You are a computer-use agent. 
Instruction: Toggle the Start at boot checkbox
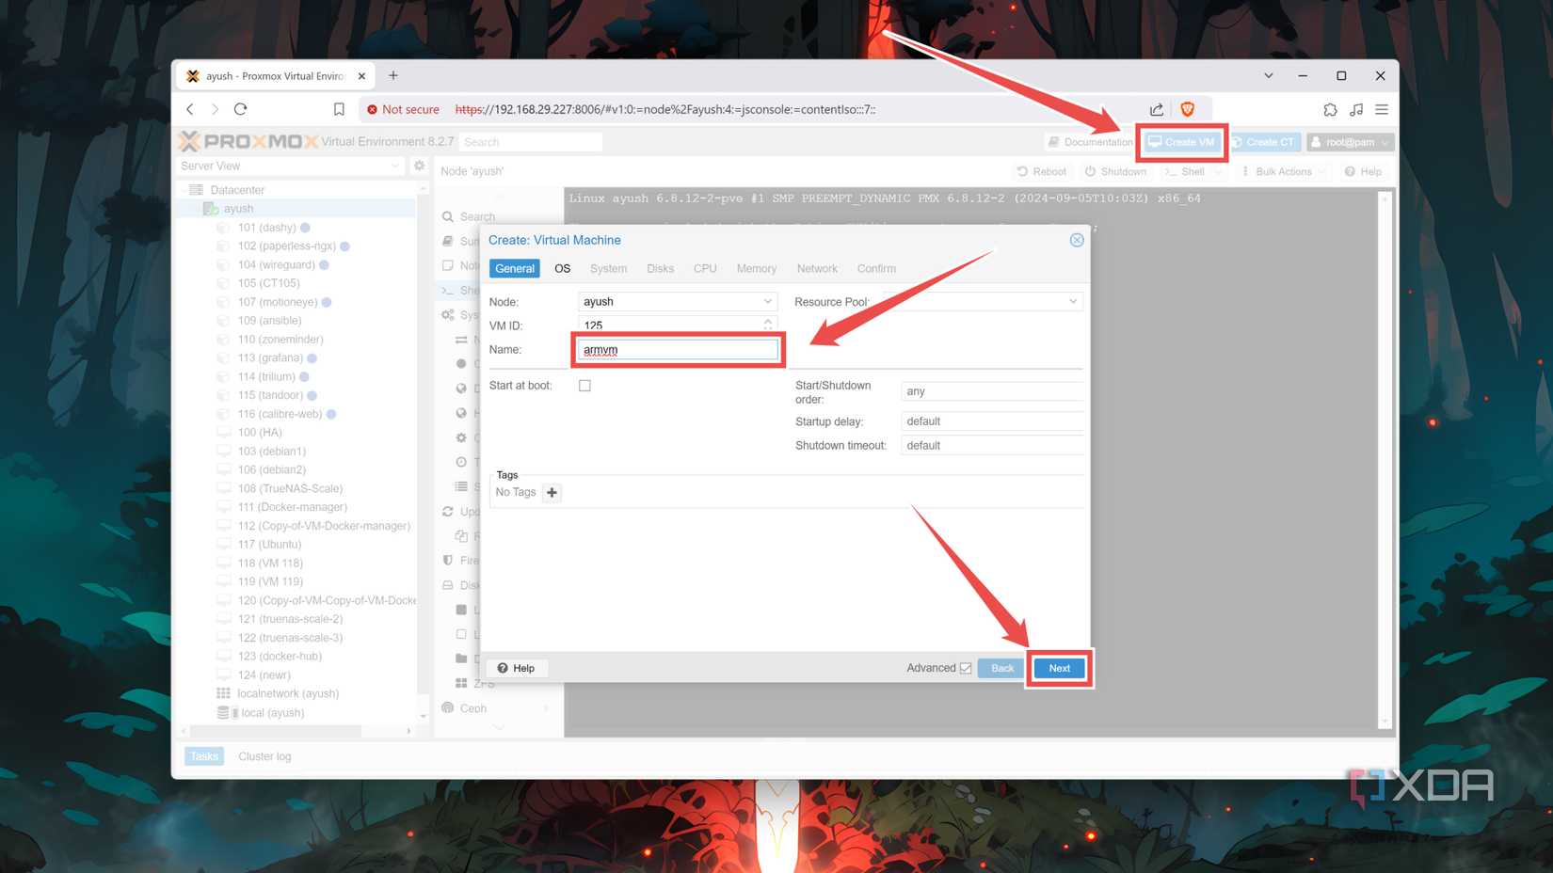pyautogui.click(x=584, y=386)
